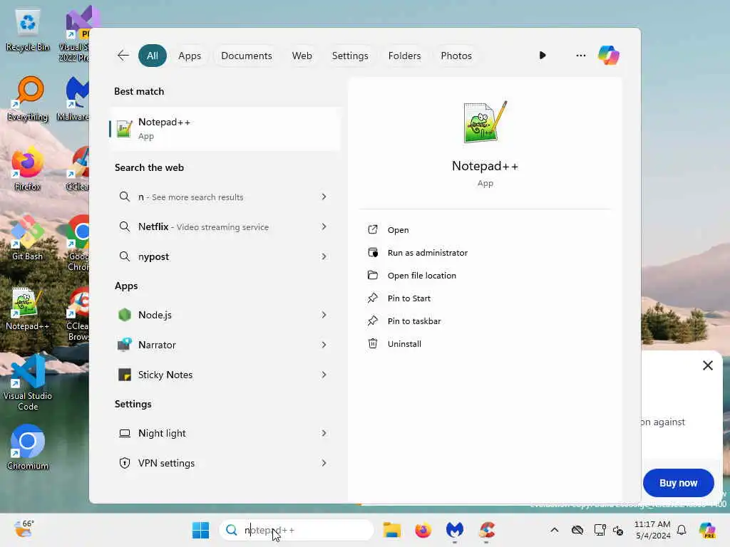Click the OneDrive cloud tray icon
The width and height of the screenshot is (730, 547).
(577, 530)
